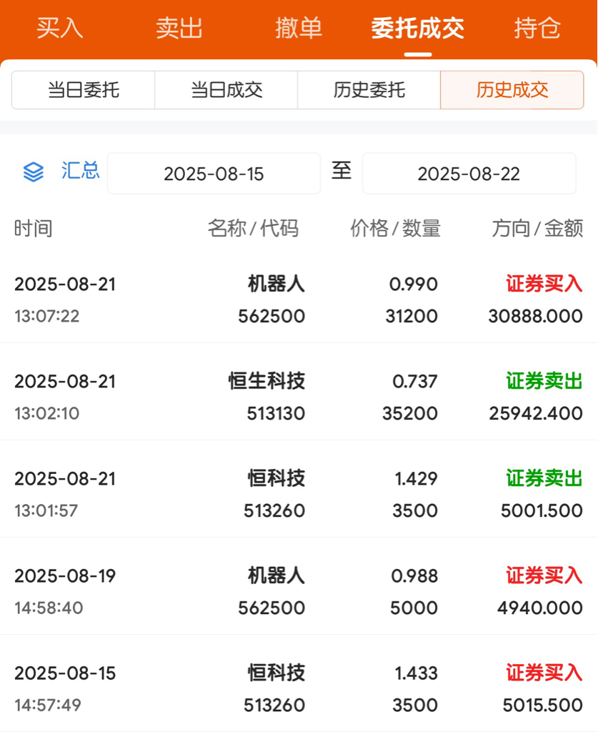Screen dimensions: 598x732
Task: Select the 委托成交 tab
Action: pyautogui.click(x=418, y=28)
